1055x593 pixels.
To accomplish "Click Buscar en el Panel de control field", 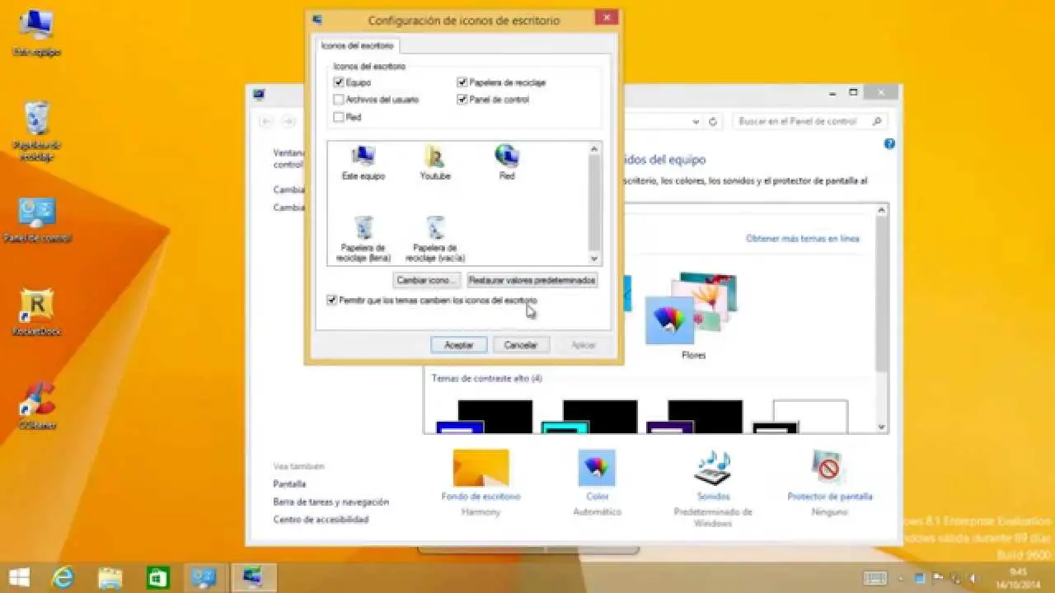I will 809,121.
